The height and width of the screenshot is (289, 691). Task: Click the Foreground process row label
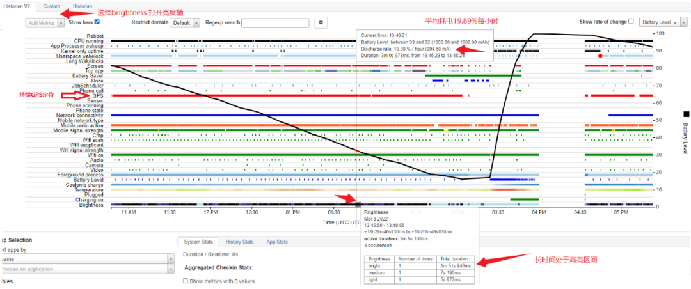pos(80,175)
